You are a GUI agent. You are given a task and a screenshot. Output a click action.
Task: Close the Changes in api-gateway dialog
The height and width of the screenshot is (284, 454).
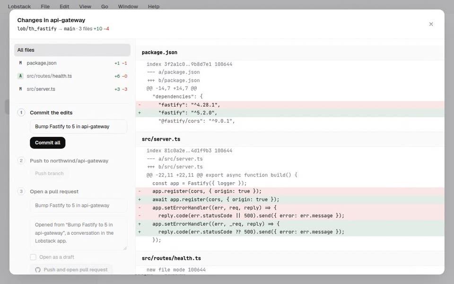[431, 24]
